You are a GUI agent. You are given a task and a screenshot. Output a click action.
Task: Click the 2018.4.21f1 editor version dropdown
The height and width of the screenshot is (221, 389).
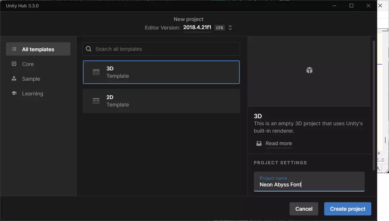[x=197, y=28]
